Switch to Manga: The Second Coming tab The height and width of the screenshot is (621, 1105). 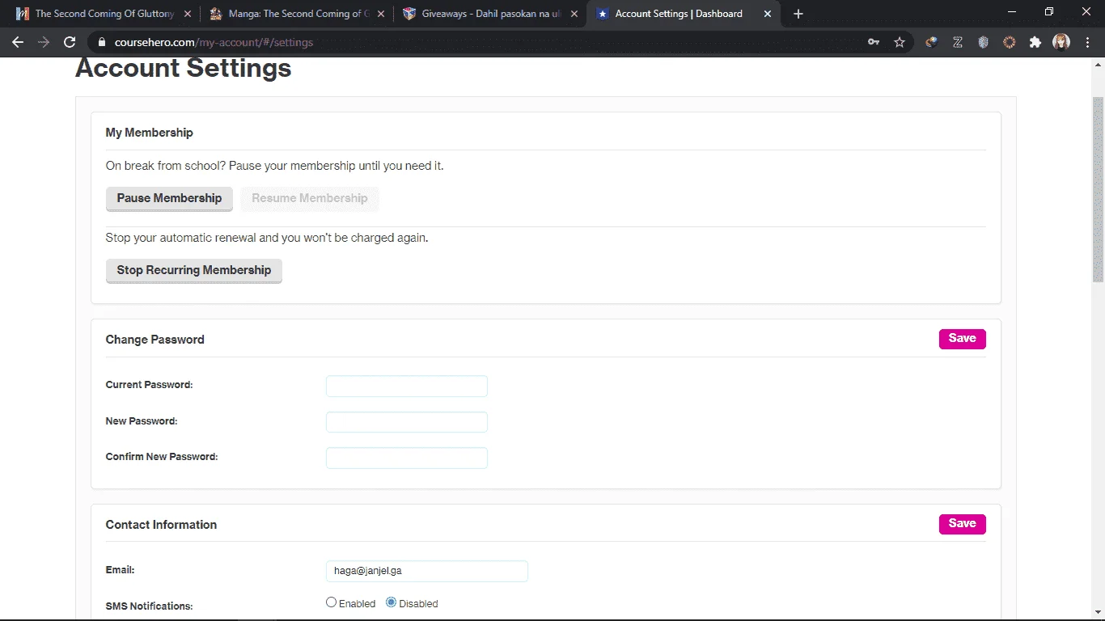[x=297, y=14]
